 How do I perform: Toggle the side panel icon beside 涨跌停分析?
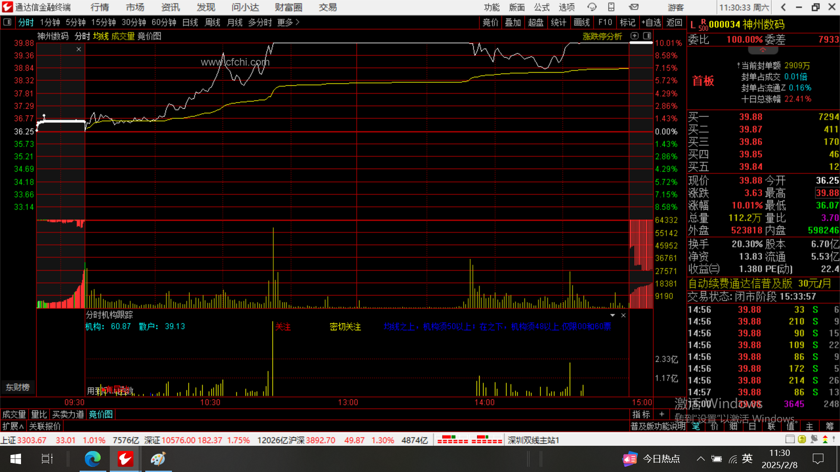pos(647,36)
